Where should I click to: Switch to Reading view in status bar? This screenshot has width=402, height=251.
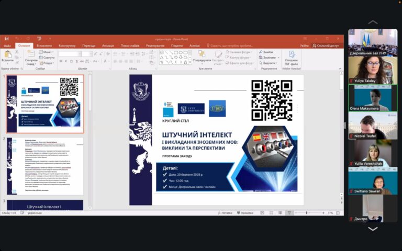(x=280, y=213)
